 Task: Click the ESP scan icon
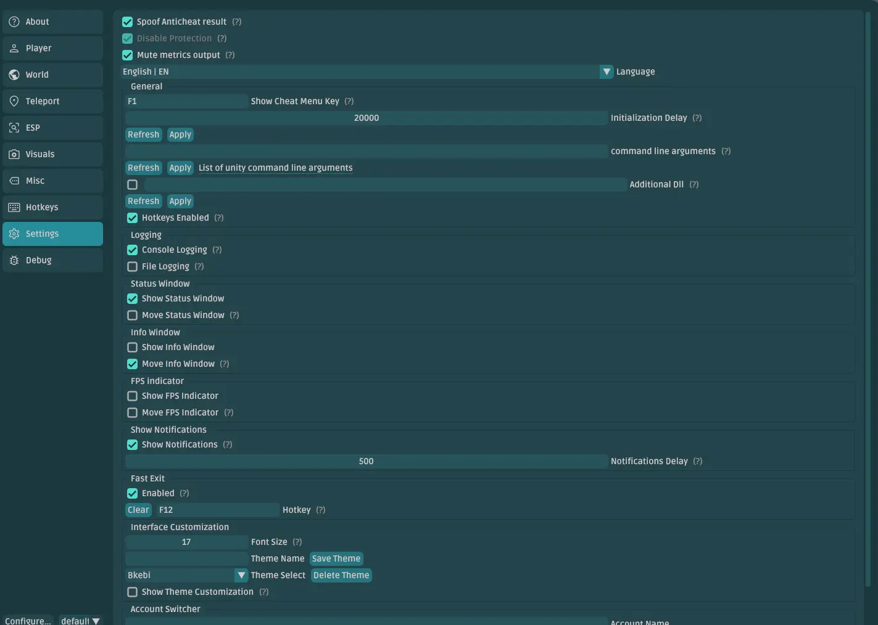(14, 128)
